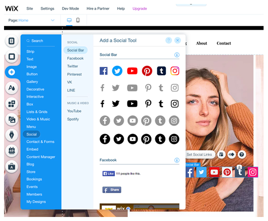Pick the colored Facebook square icon in the Social Bar

pos(104,71)
